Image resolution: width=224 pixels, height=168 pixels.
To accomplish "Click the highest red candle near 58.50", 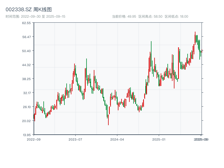I will pos(195,38).
